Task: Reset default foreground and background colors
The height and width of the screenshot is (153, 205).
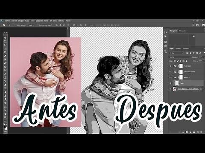Action: pos(4,125)
